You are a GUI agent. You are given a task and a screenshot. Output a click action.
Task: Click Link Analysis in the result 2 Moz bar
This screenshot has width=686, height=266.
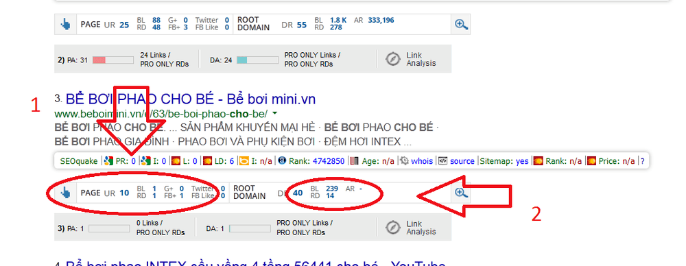(421, 59)
